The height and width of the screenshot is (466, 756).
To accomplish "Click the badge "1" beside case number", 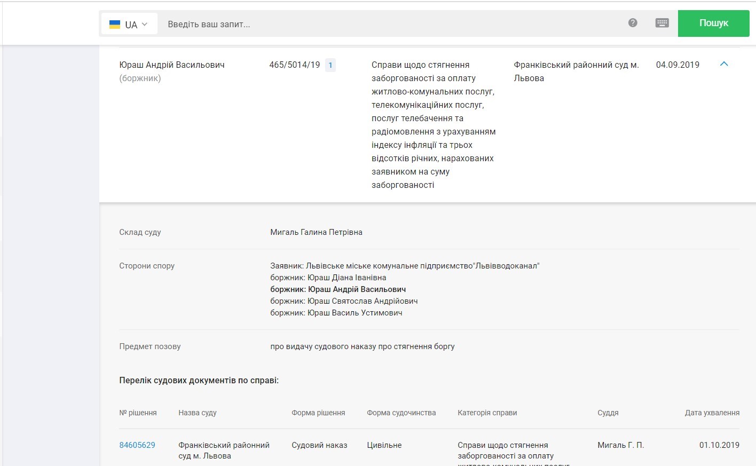I will tap(330, 65).
